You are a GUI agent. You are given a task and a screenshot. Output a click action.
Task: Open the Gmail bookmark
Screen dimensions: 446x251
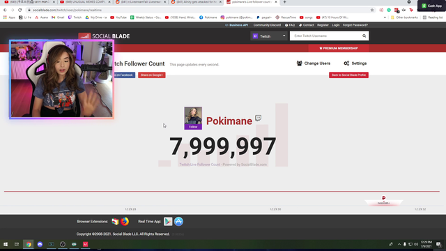58,17
